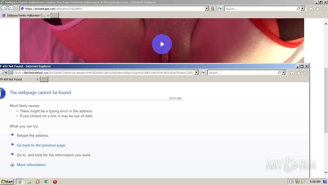Open back-history dropdown arrow in 404 window

(6, 73)
